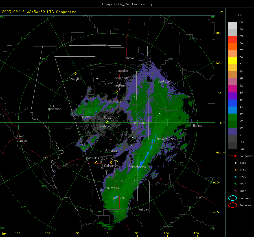Click the Airdrie city label
The height and width of the screenshot is (237, 254).
point(111,150)
